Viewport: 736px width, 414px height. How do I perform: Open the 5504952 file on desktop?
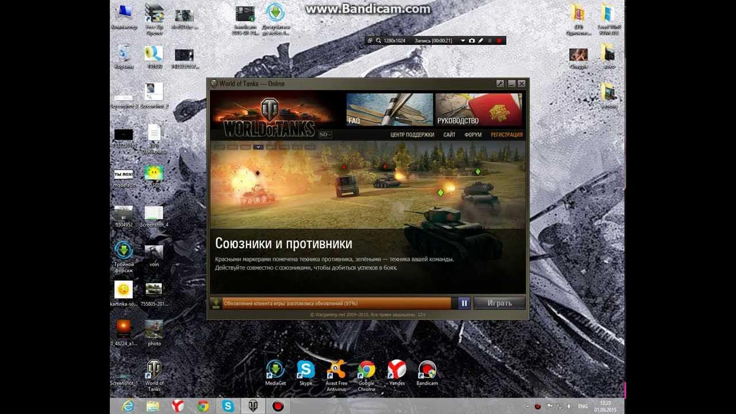124,217
